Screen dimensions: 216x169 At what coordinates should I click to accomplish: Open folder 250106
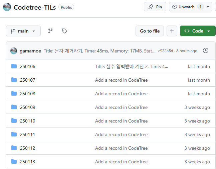28,66
